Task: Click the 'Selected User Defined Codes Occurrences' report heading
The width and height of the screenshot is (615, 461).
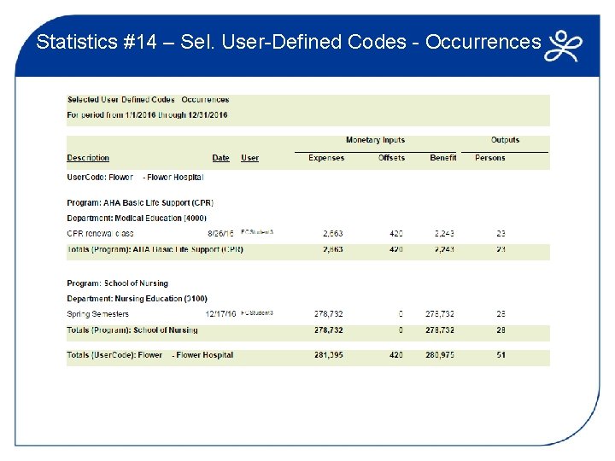Action: point(148,100)
